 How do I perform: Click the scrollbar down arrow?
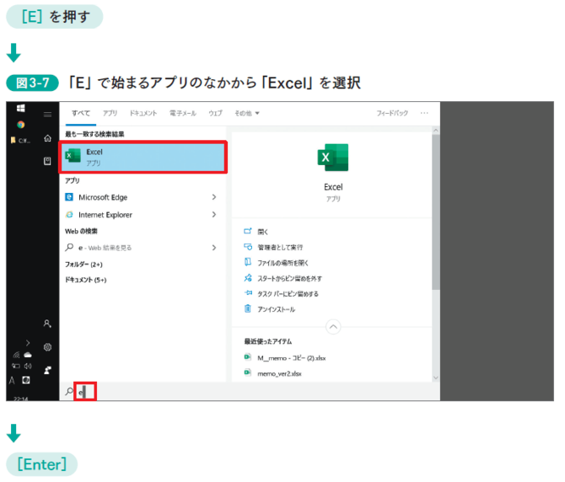coord(436,378)
